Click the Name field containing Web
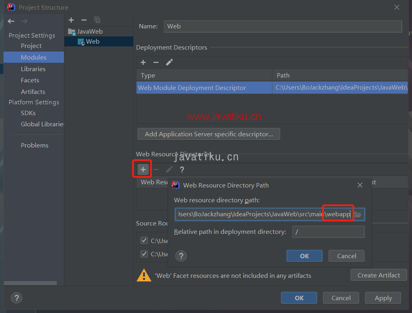412x313 pixels. pyautogui.click(x=283, y=26)
